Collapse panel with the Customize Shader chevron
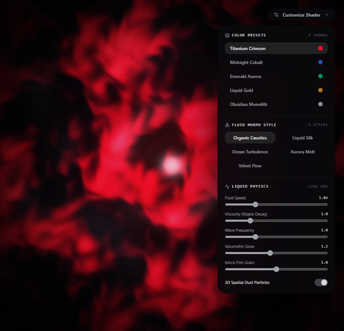Screen dimensions: 344x331 (327, 15)
